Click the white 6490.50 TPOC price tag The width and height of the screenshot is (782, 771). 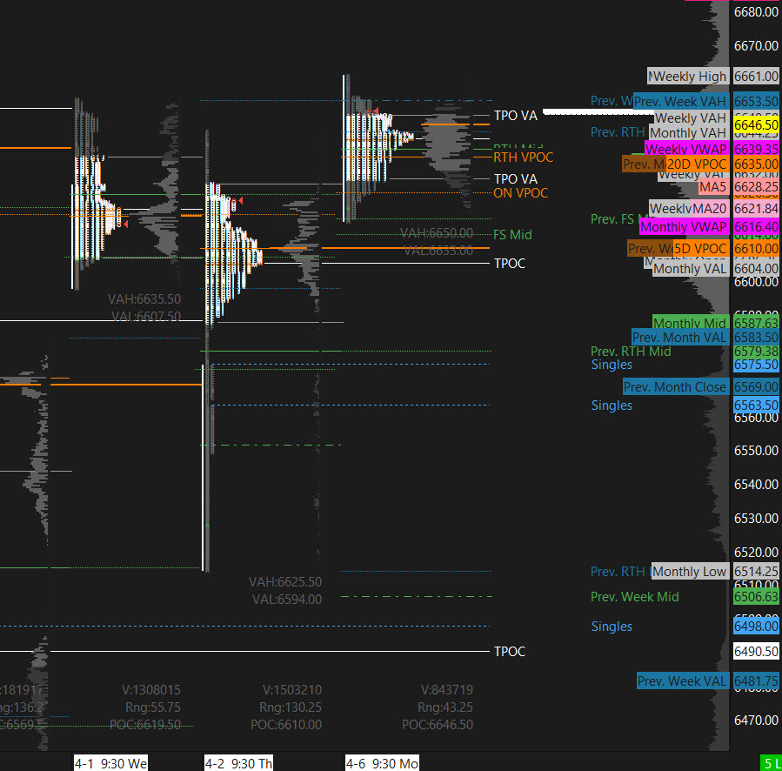pos(756,651)
